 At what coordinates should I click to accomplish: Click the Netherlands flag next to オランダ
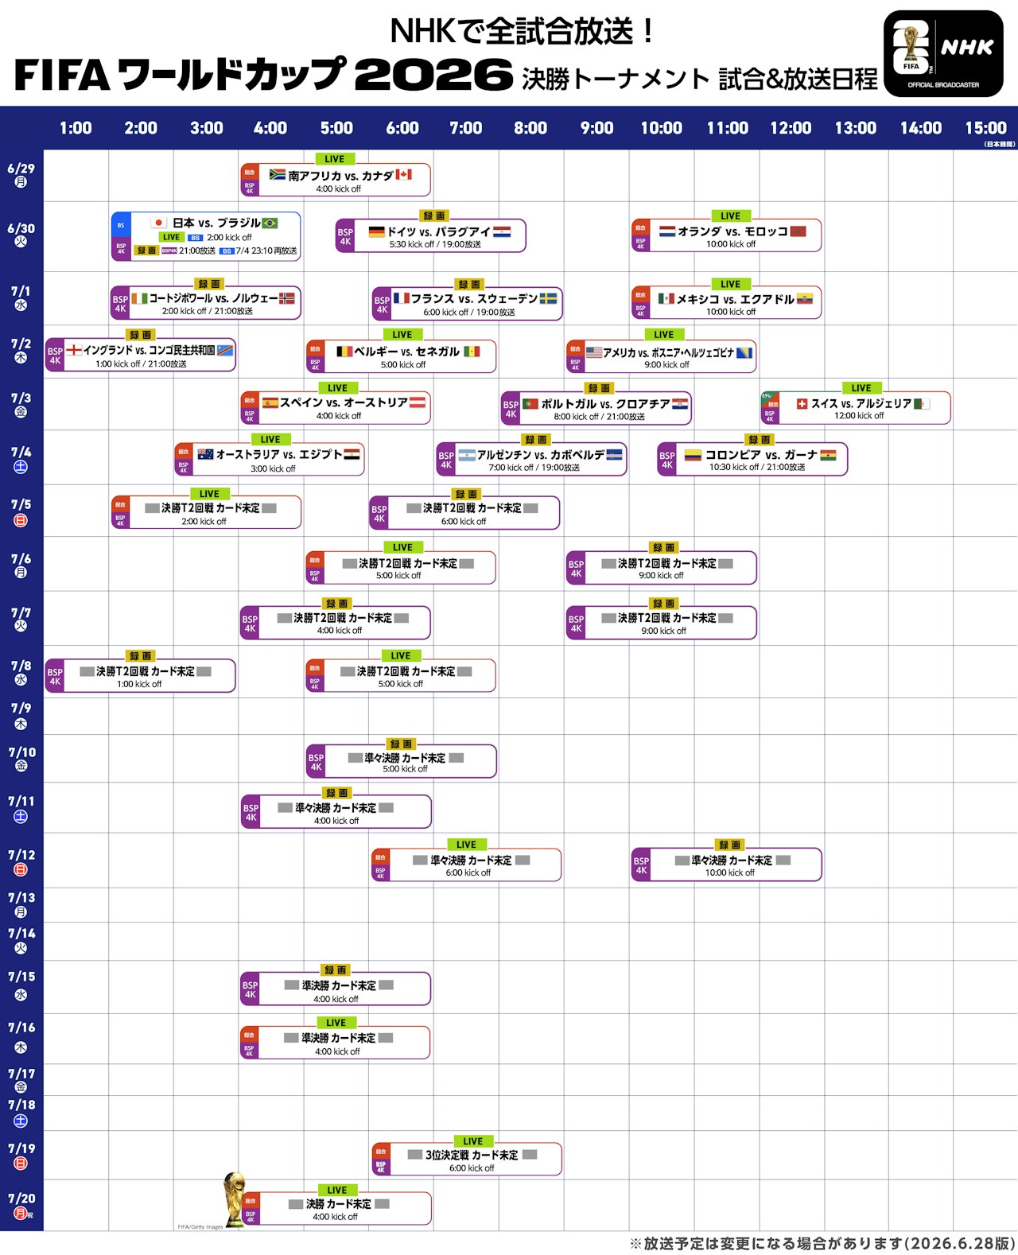pyautogui.click(x=667, y=231)
